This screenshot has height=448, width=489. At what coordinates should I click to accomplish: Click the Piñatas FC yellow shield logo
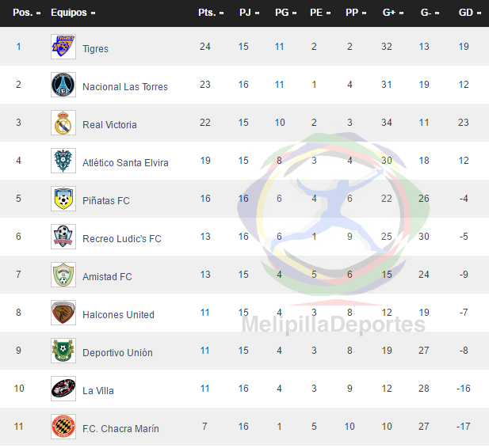(x=63, y=199)
